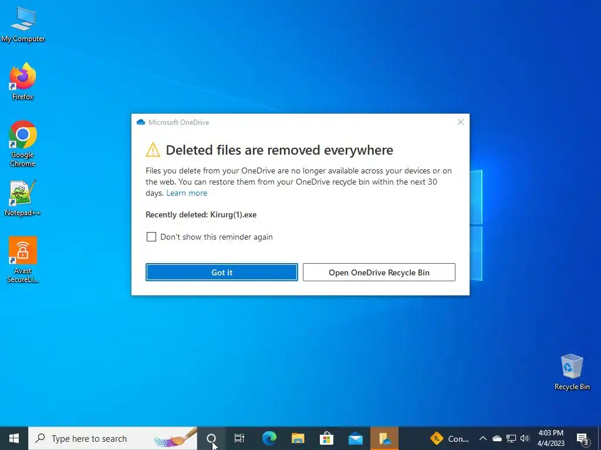The width and height of the screenshot is (601, 450).
Task: Open File Explorer from the taskbar
Action: [x=298, y=438]
